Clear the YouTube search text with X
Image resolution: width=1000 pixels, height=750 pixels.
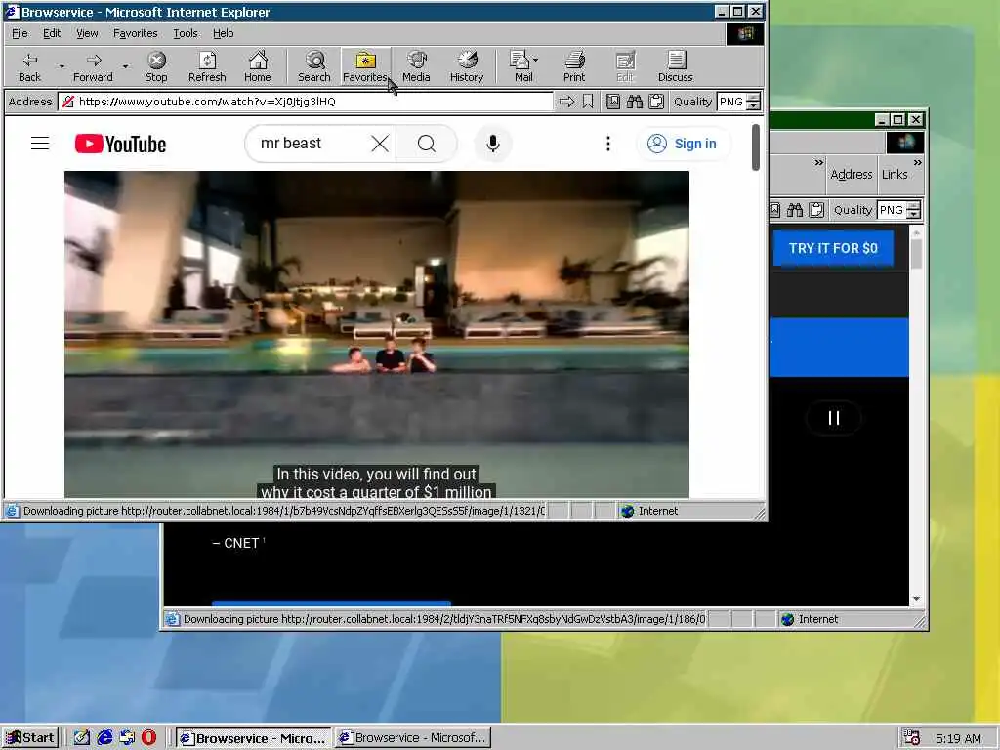coord(380,144)
